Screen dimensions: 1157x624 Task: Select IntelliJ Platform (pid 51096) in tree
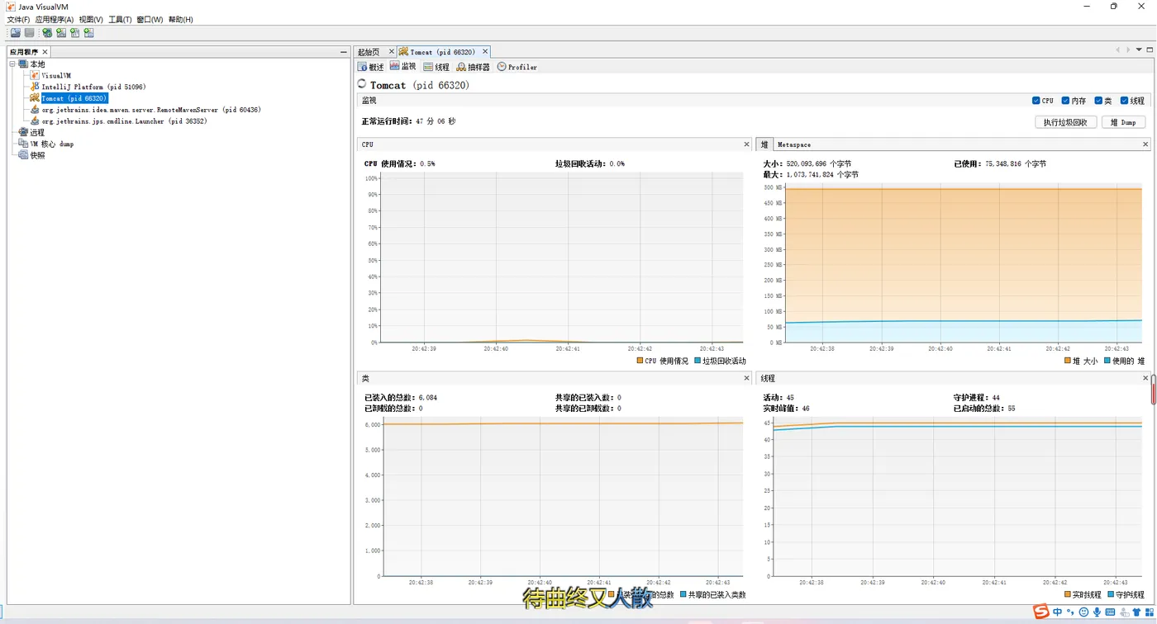click(93, 87)
